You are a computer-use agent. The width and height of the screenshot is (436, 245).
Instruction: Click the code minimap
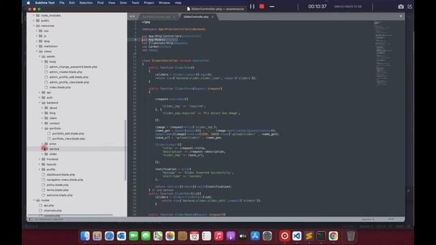tap(384, 53)
